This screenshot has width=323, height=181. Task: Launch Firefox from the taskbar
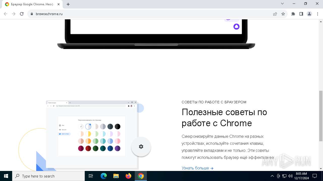point(128,176)
